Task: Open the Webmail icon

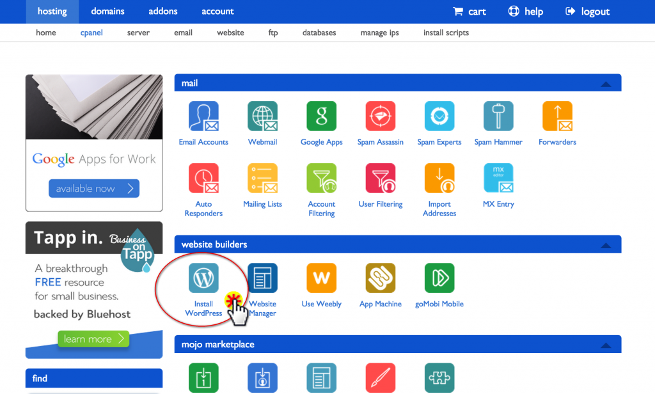Action: tap(262, 116)
